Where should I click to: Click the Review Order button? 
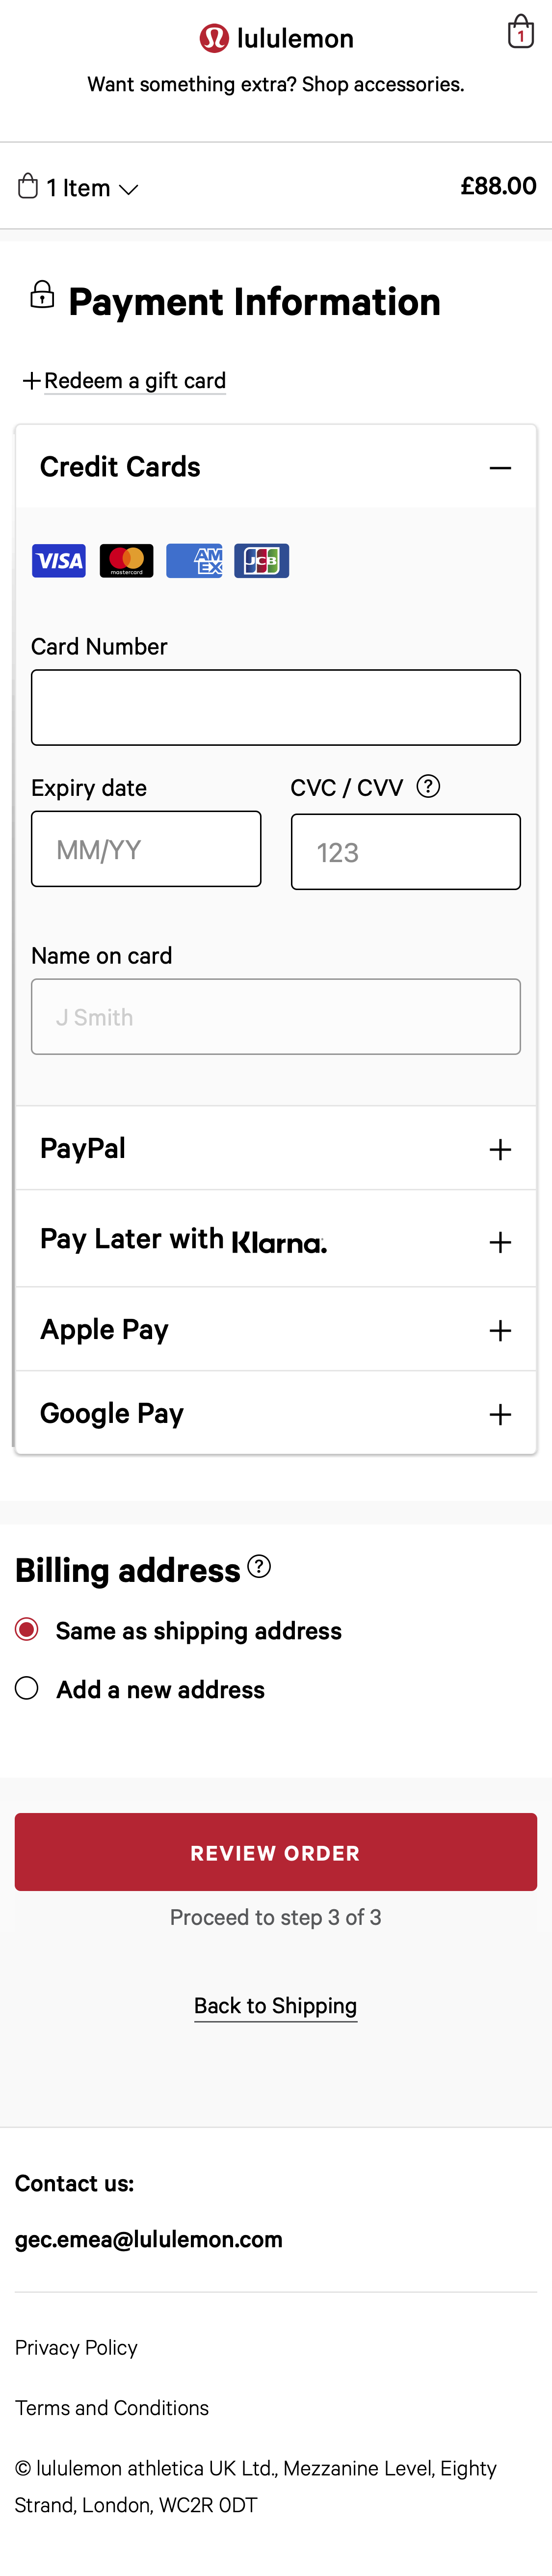click(x=275, y=1852)
